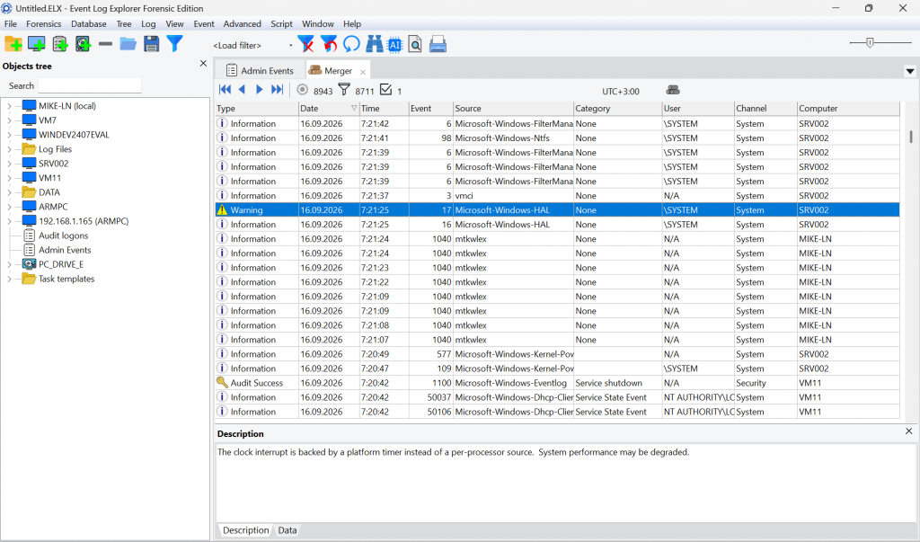This screenshot has width=920, height=542.
Task: Expand the PC_DRIVE_E tree node
Action: pos(9,264)
